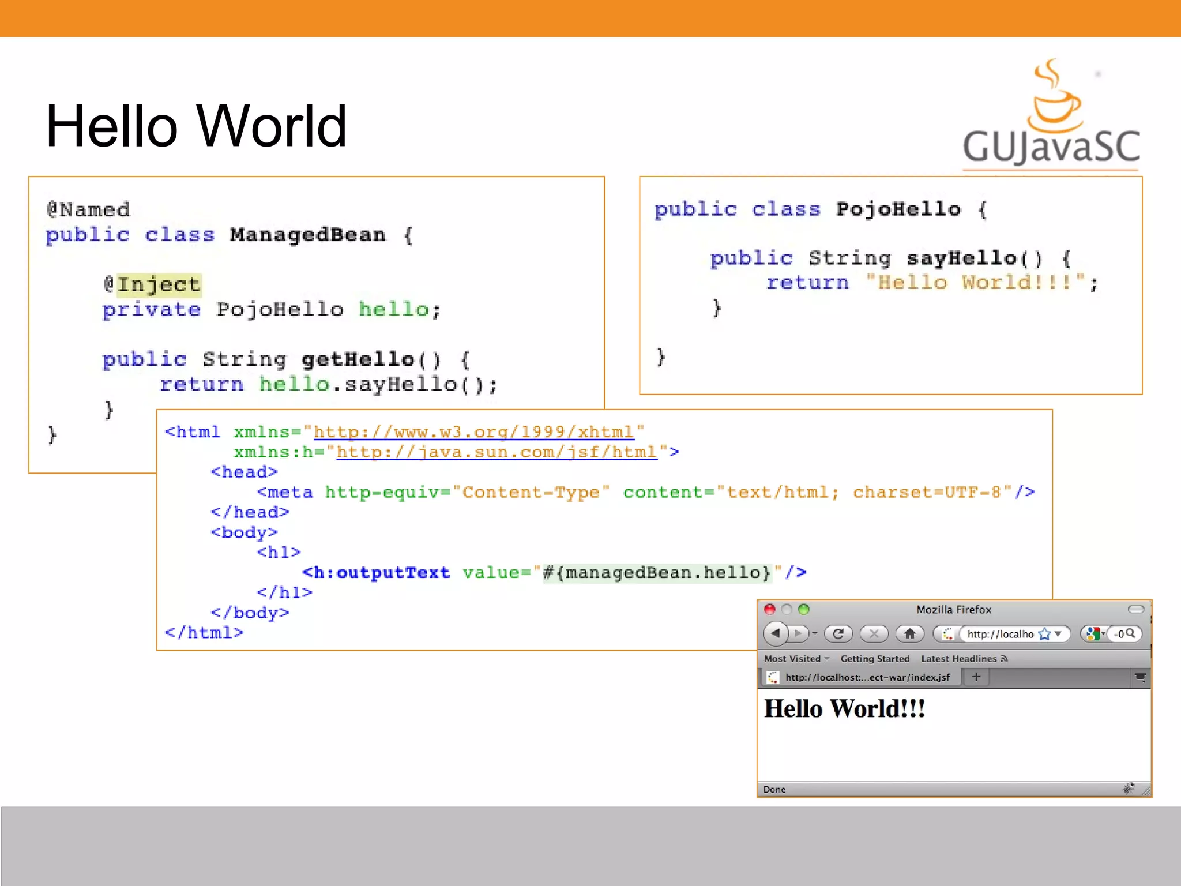Bookmark page with the star icon
Screen dimensions: 1181x886
tap(1044, 634)
